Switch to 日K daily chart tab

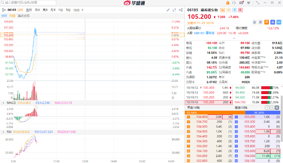[x=37, y=9]
